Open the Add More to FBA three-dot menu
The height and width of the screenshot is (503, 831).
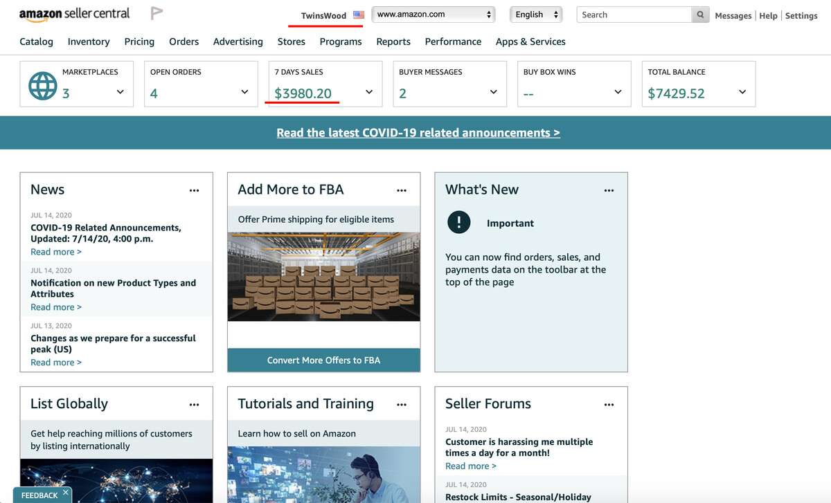tap(402, 190)
